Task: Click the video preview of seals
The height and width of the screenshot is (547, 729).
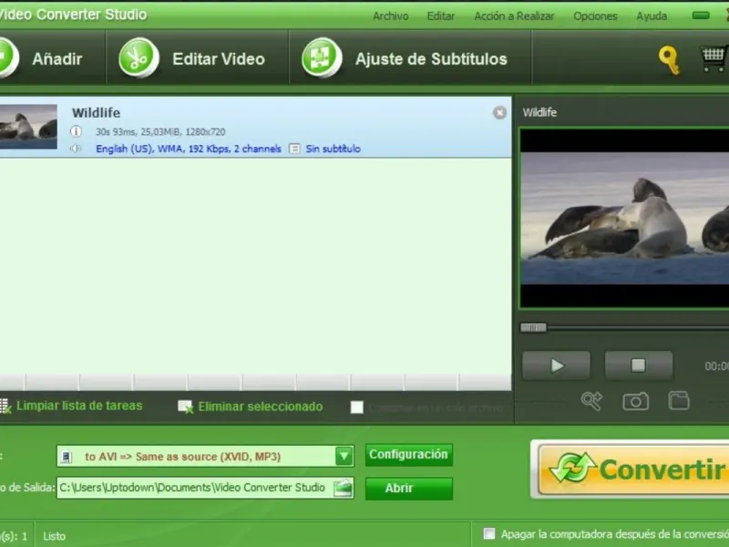Action: 624,218
